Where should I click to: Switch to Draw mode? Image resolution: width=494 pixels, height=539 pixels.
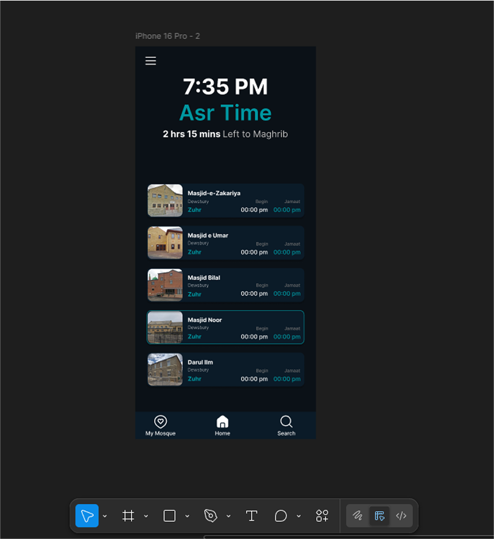[x=358, y=516]
